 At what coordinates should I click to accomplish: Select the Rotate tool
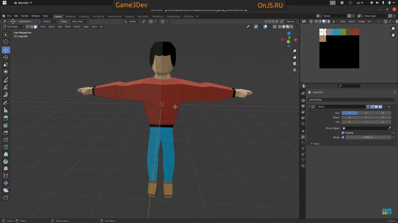click(x=6, y=57)
